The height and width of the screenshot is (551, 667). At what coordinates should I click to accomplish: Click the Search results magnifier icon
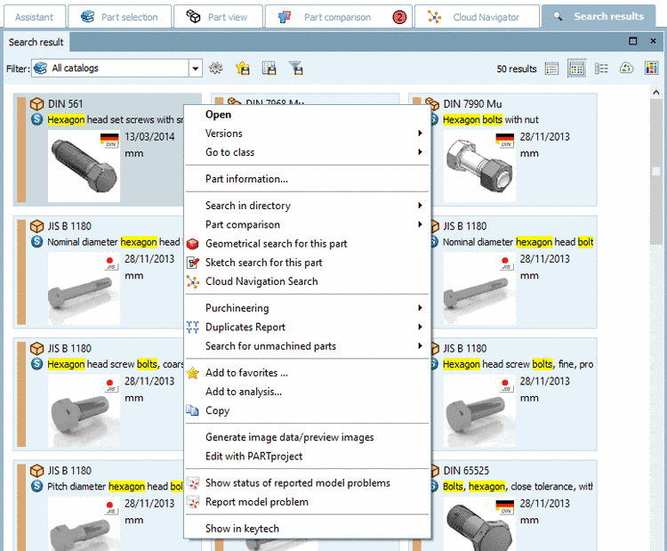[558, 16]
